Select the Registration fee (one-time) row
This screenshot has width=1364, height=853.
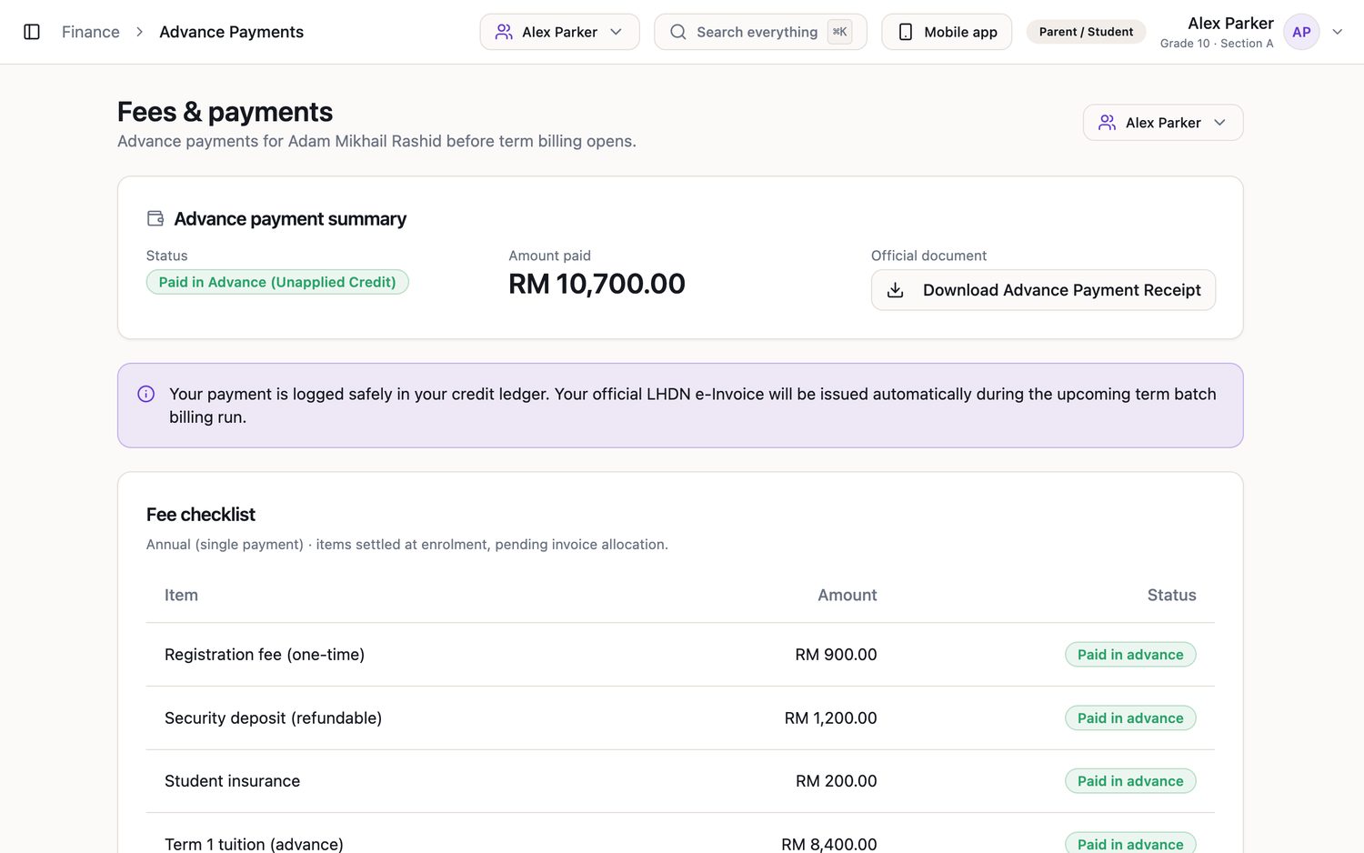click(x=680, y=655)
